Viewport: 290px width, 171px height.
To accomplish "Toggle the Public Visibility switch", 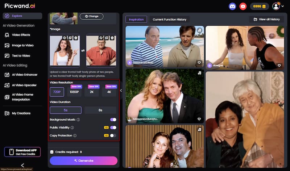I will tap(113, 128).
